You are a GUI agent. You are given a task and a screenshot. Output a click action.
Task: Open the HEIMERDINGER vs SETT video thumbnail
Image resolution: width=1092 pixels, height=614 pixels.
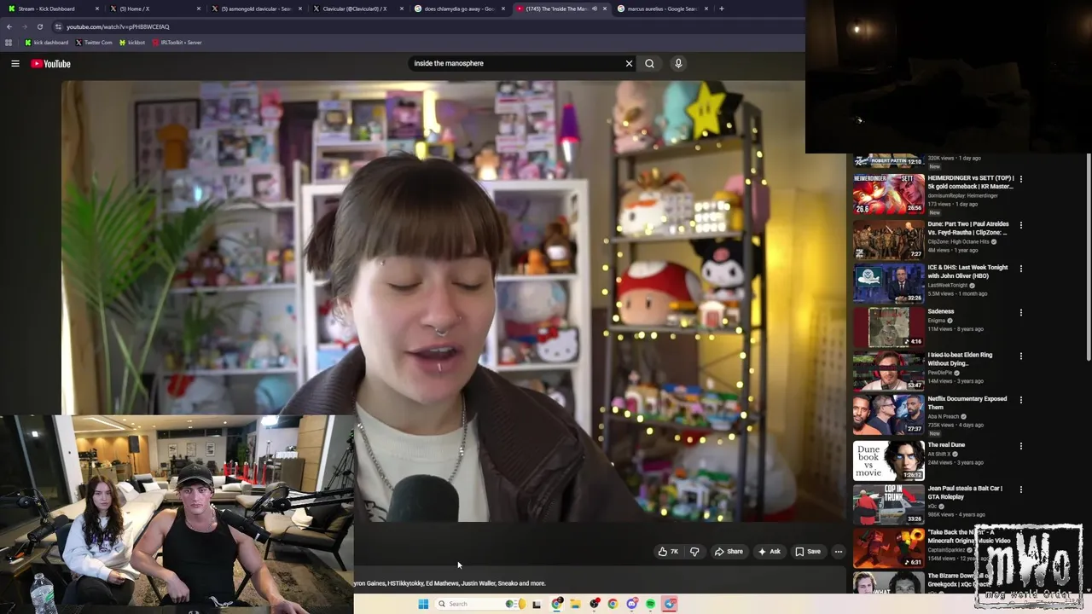pos(888,194)
